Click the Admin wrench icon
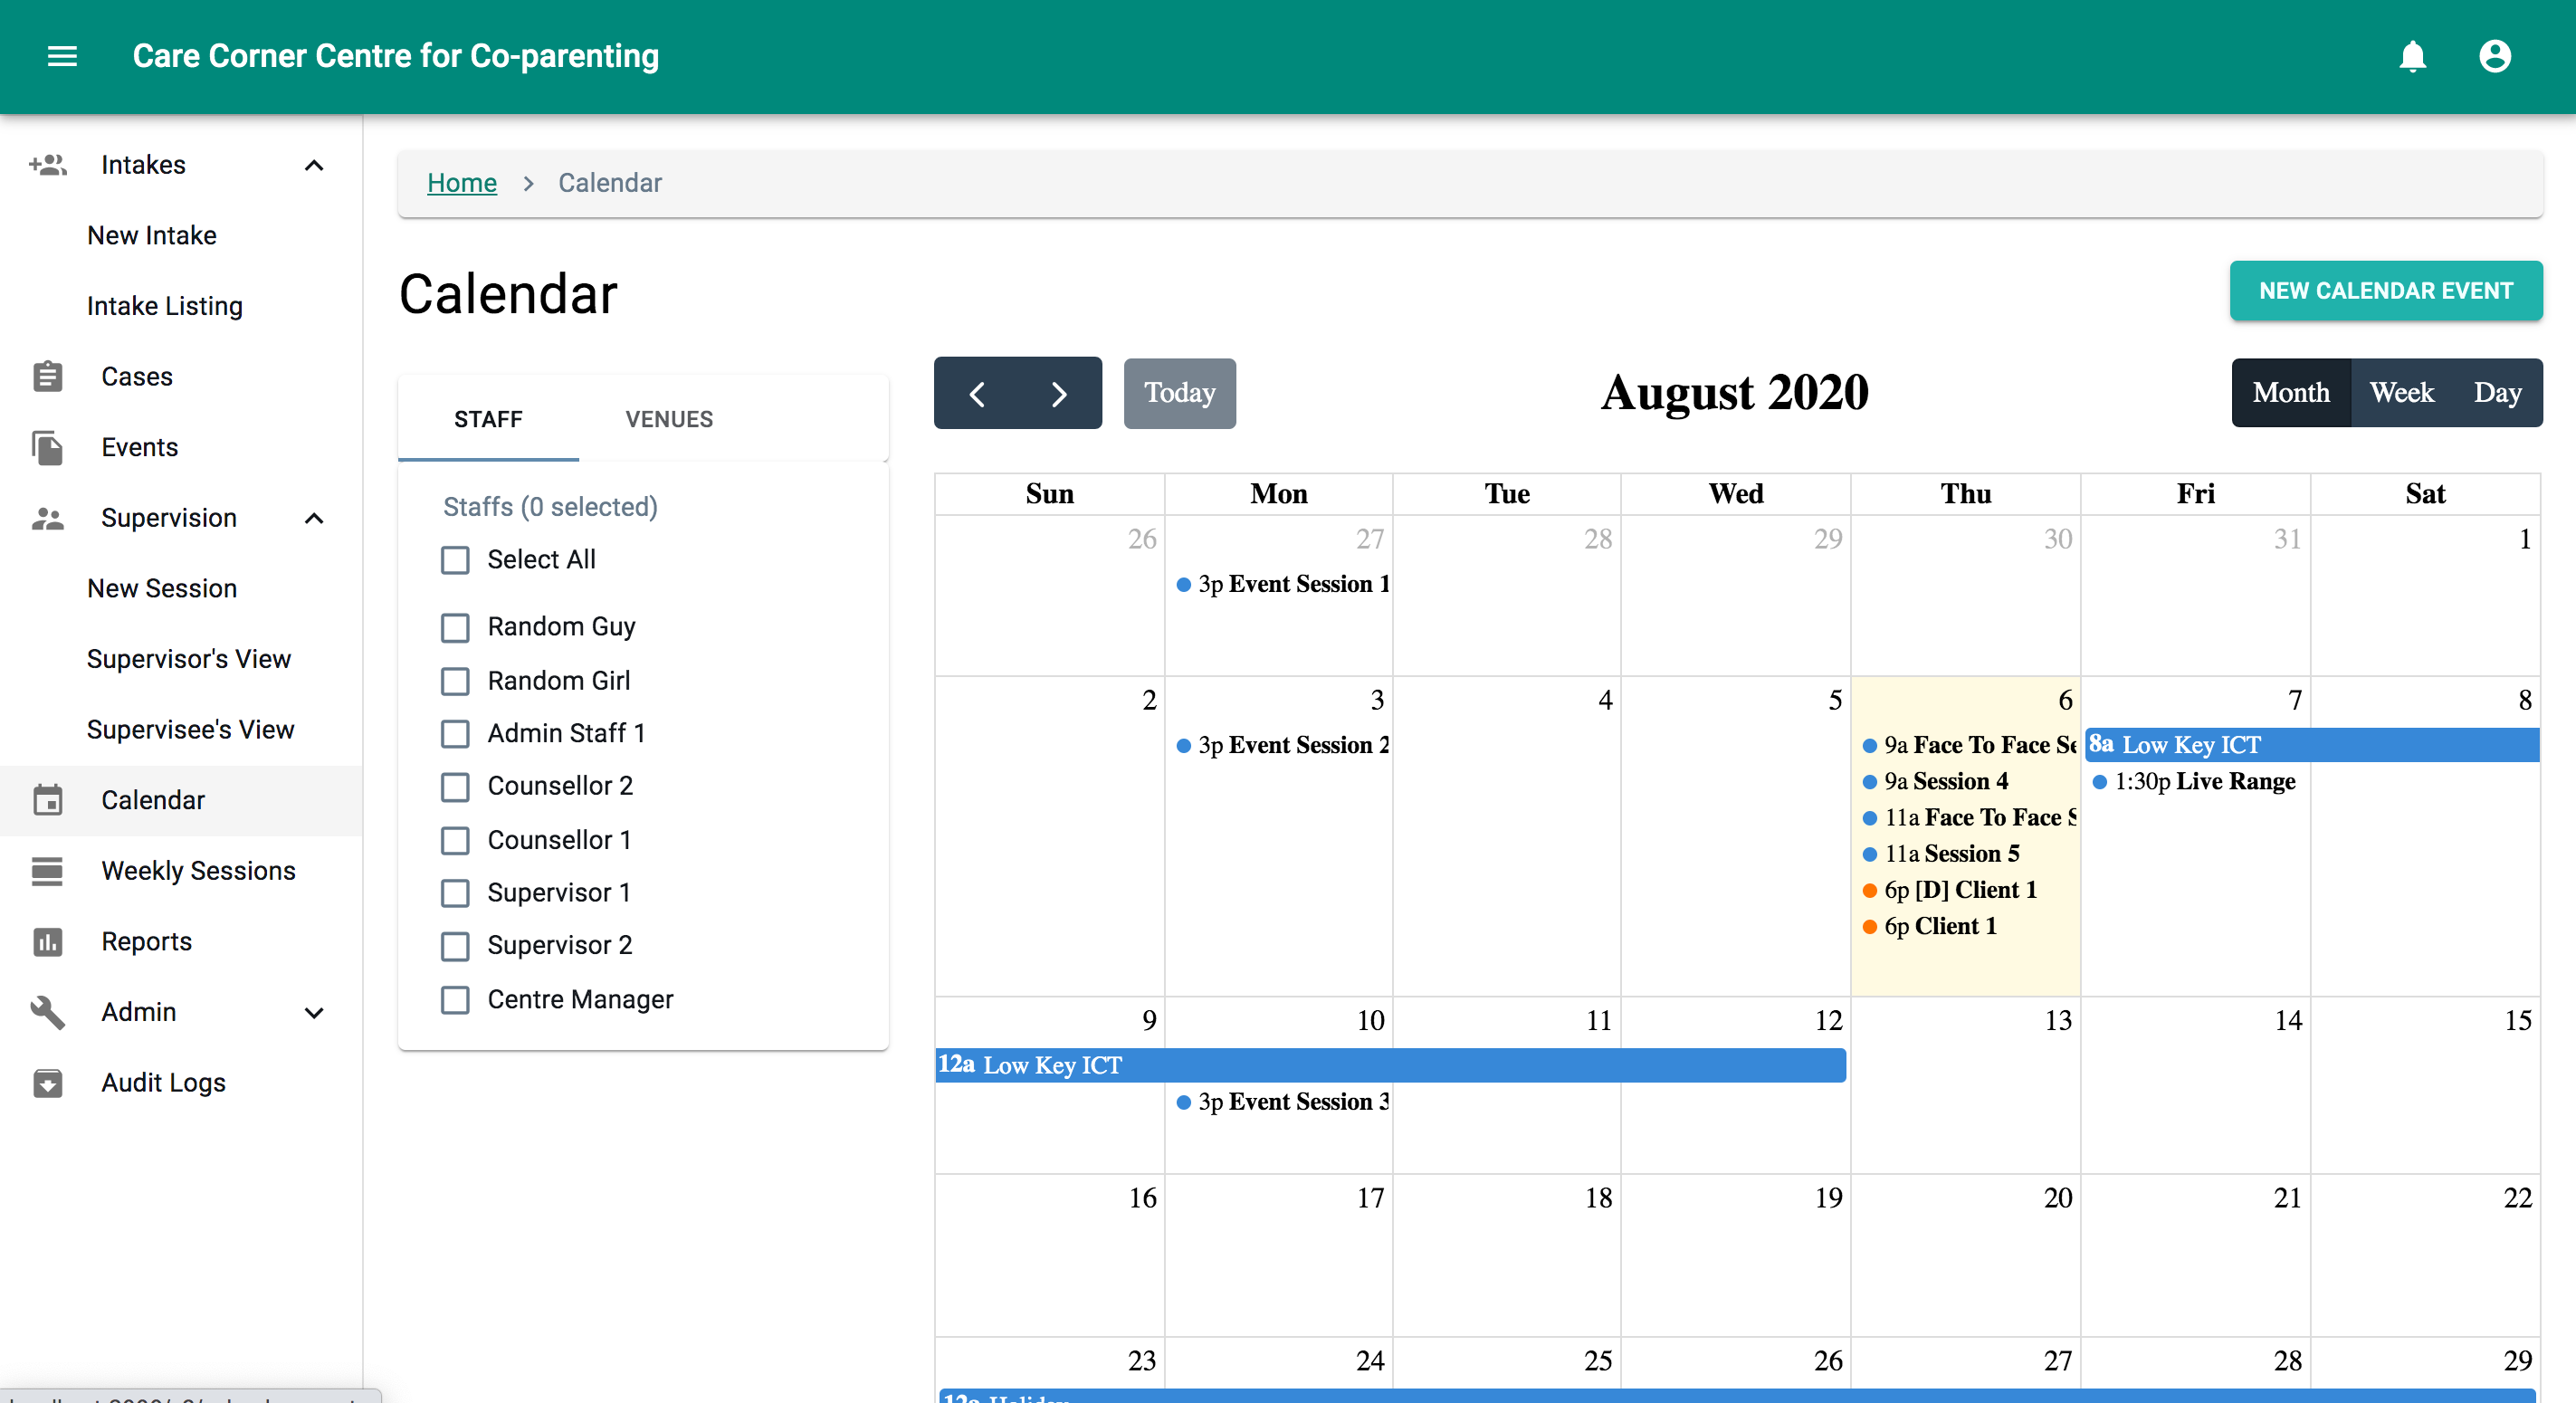The height and width of the screenshot is (1403, 2576). pyautogui.click(x=48, y=1012)
